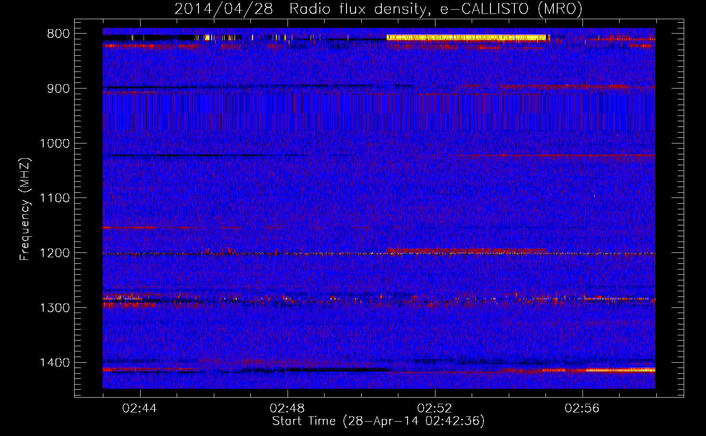Click the dotted yellow line at 1200 MHz
Screen dimensions: 706x436
379,253
